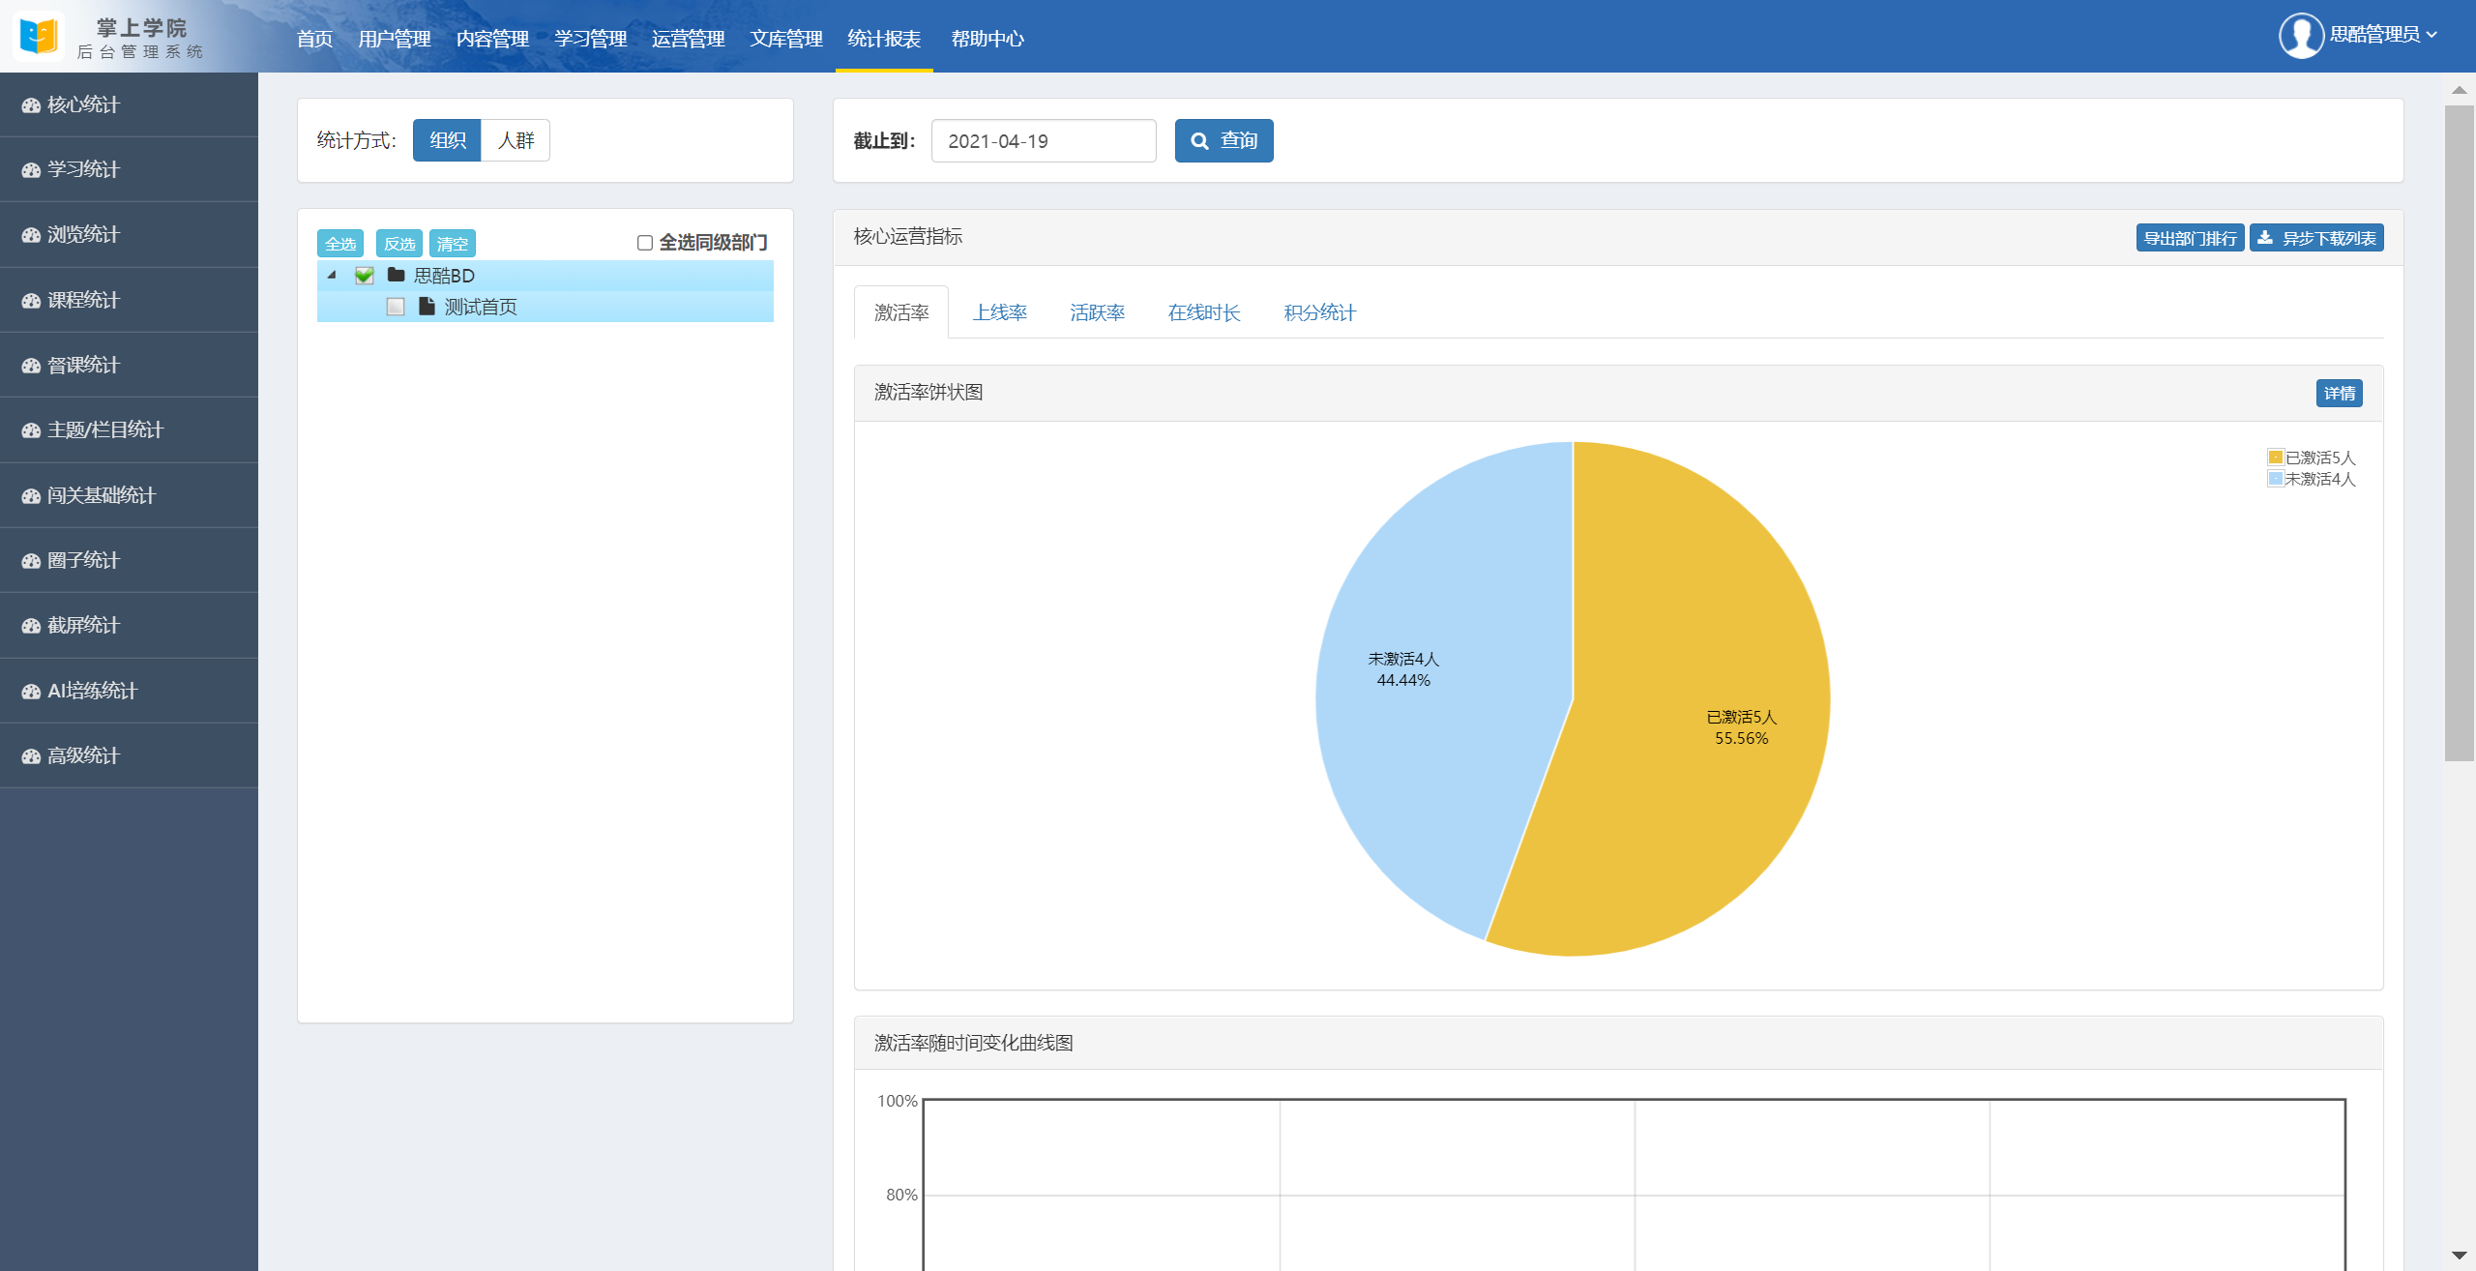Select the 测试首页 tree row label
Screen dimensions: 2476x1271
pyautogui.click(x=481, y=307)
